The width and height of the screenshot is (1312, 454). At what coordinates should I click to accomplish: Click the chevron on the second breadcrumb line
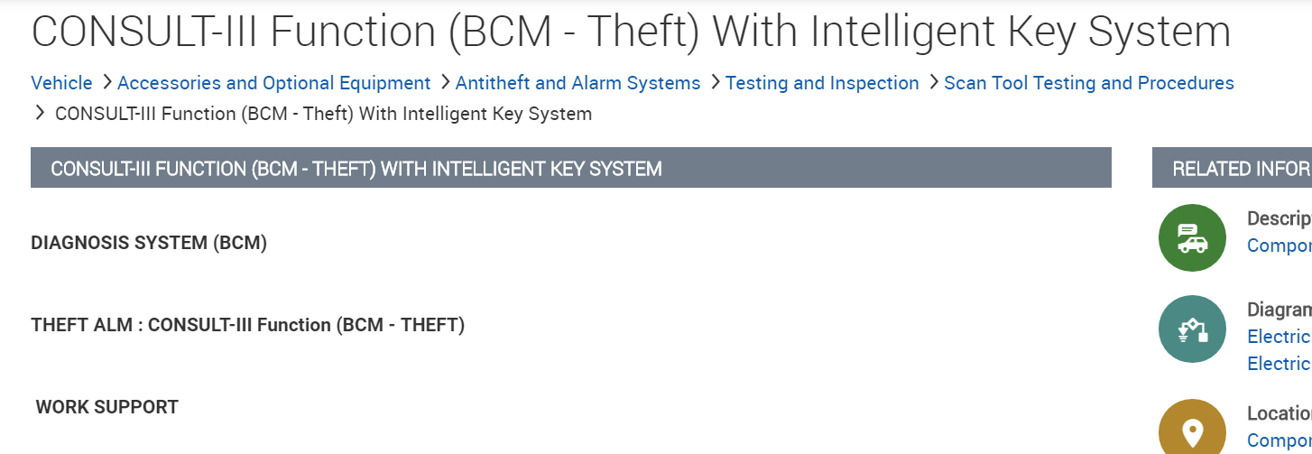pyautogui.click(x=39, y=114)
